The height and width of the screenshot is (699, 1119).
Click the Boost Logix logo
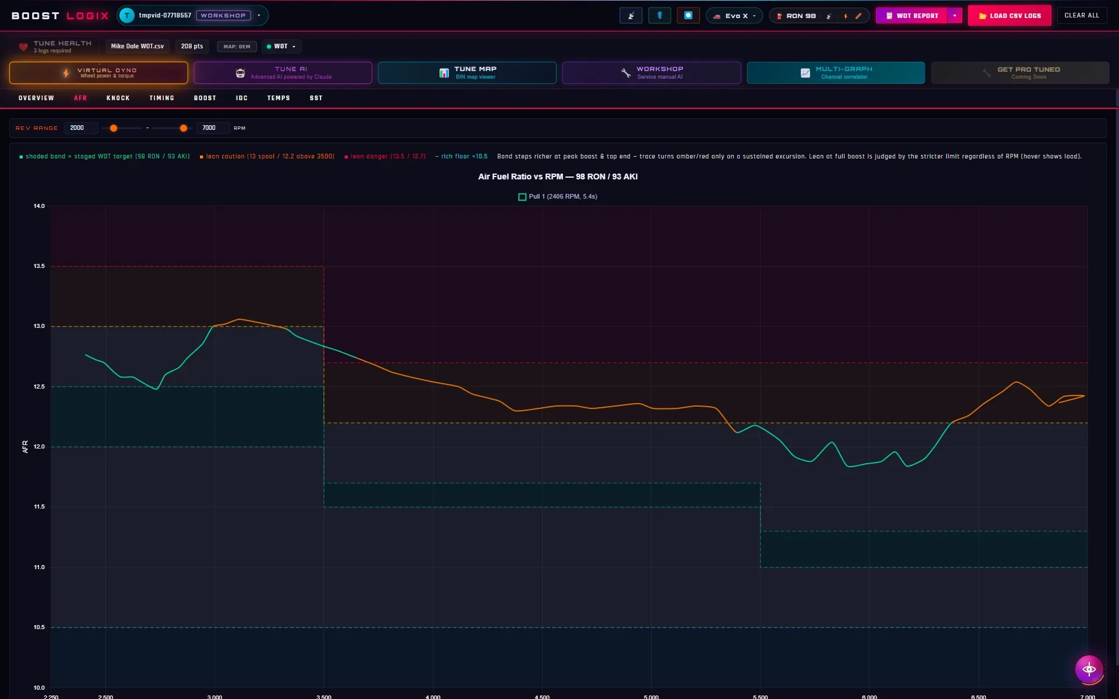point(60,16)
